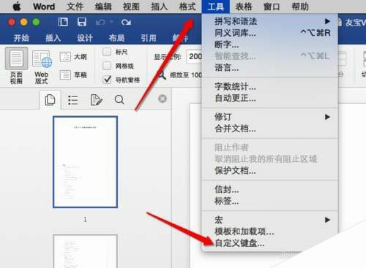Switch to the 插入 ribbon tab

tap(53, 38)
